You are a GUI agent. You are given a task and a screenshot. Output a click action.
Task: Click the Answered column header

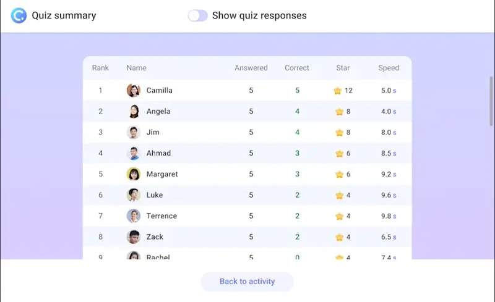pyautogui.click(x=251, y=68)
